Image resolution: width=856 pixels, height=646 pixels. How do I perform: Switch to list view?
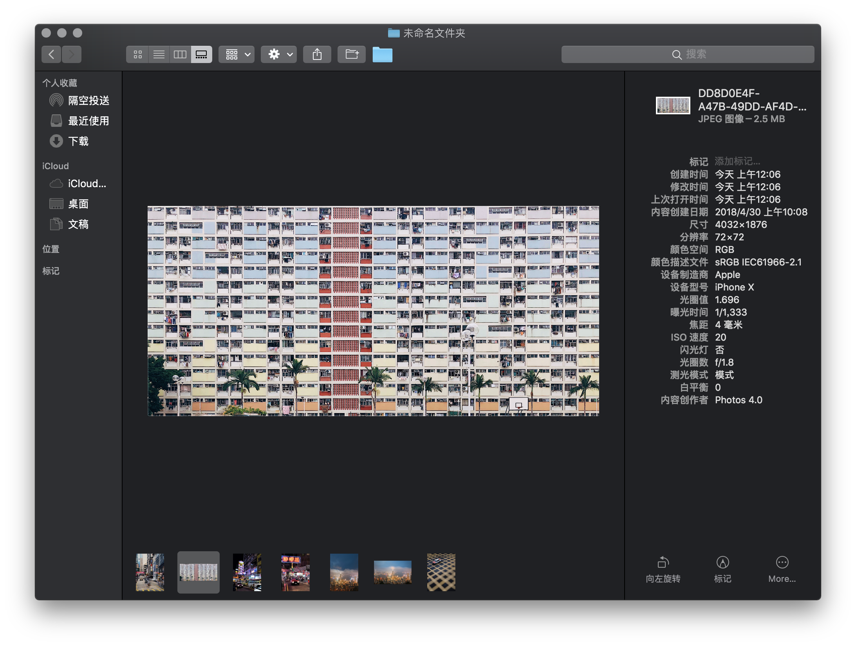point(159,54)
